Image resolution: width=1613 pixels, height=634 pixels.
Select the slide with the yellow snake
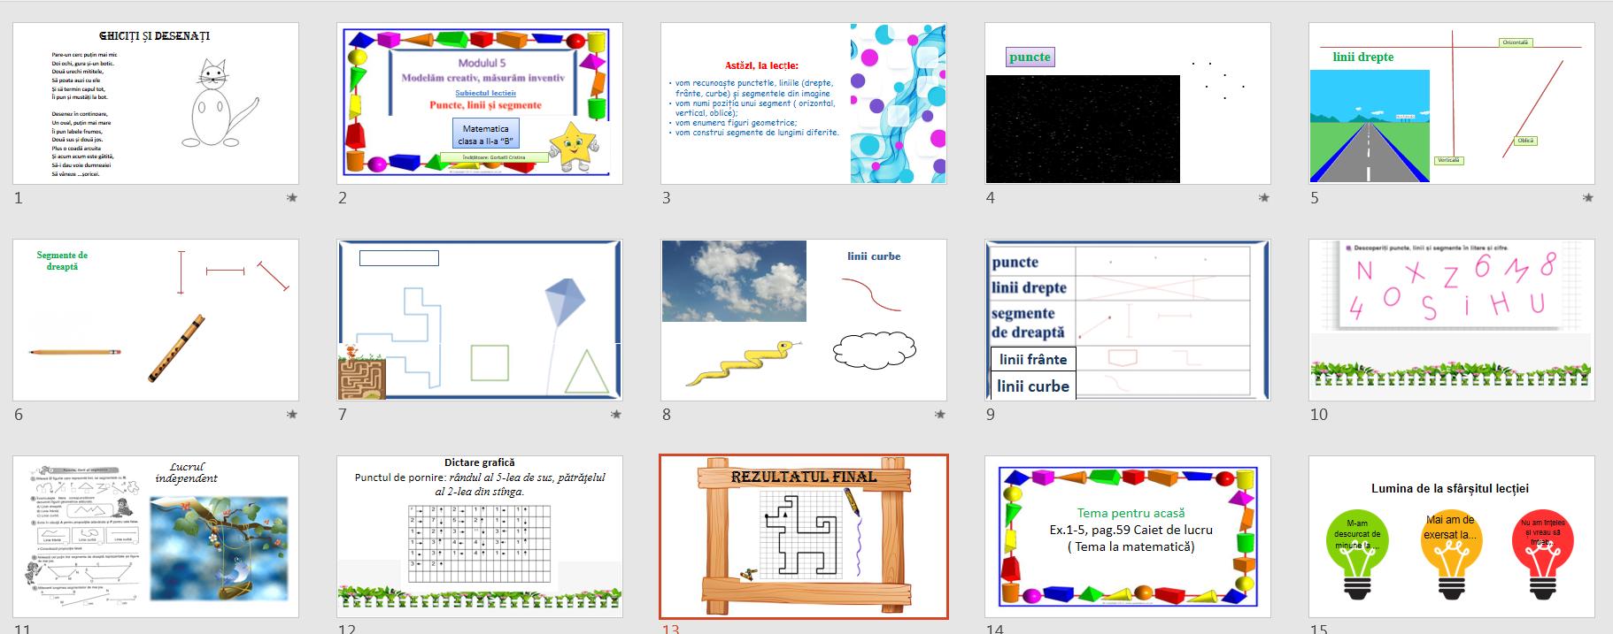804,320
